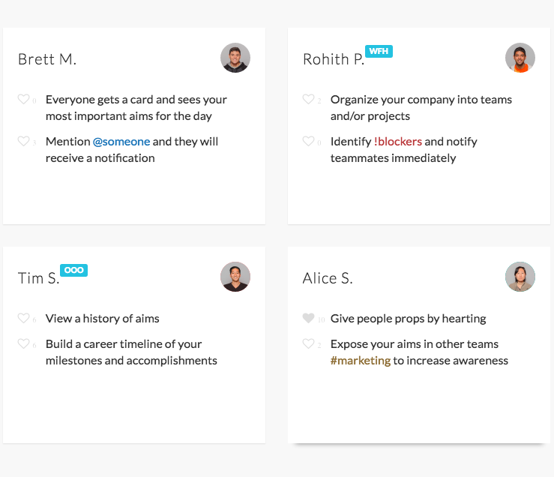The height and width of the screenshot is (477, 554).
Task: Click the WFH status badge
Action: (379, 52)
